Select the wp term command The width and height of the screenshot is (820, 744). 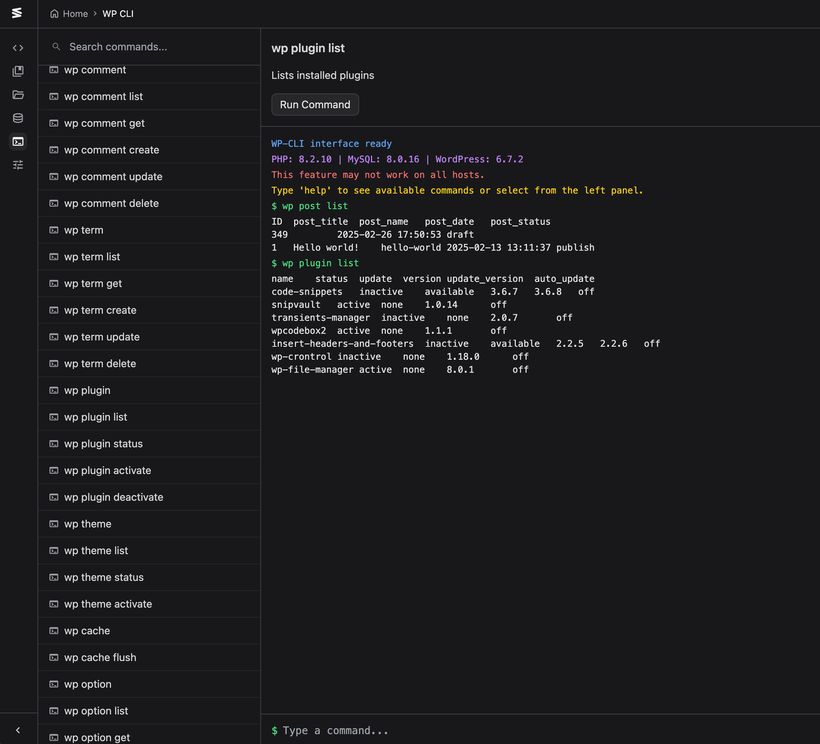coord(149,230)
